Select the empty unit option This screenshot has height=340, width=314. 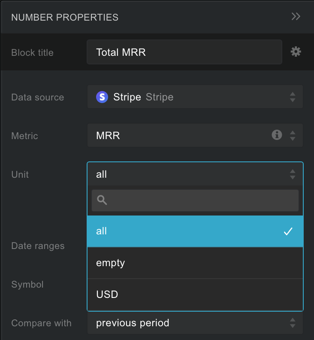[x=189, y=263]
